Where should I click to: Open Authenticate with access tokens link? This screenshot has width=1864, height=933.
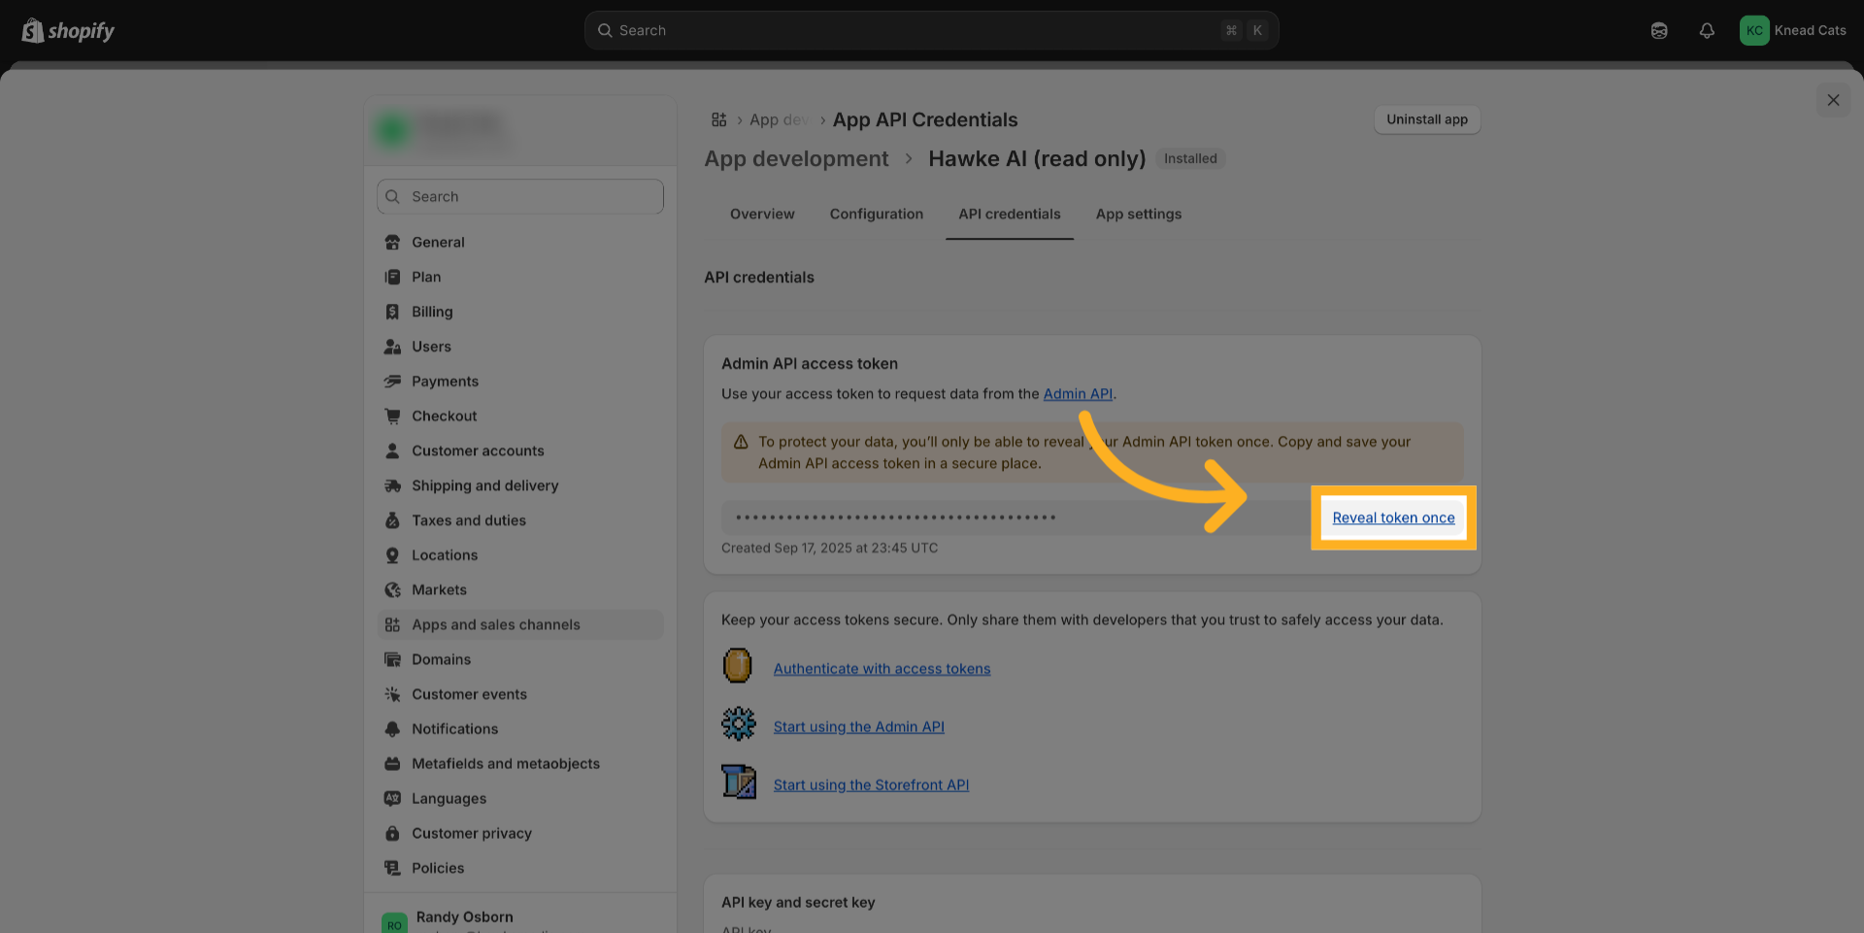[882, 669]
